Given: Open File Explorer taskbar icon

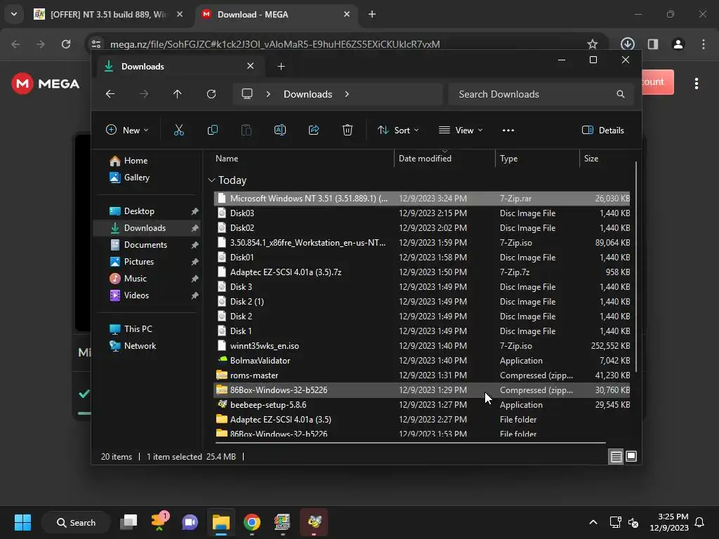Looking at the screenshot, I should point(221,522).
